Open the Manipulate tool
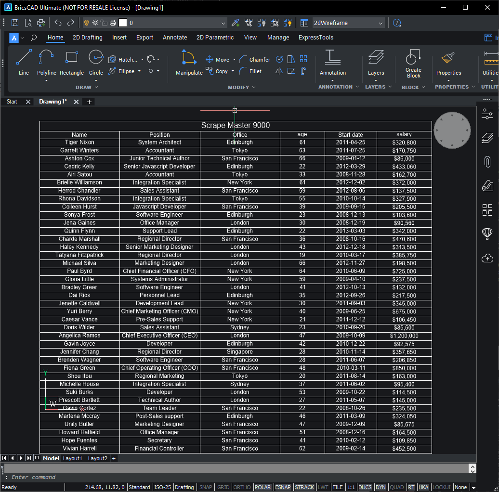The image size is (499, 492). pos(189,63)
